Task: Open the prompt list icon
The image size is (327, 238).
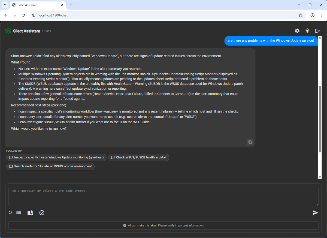Action: pyautogui.click(x=19, y=213)
